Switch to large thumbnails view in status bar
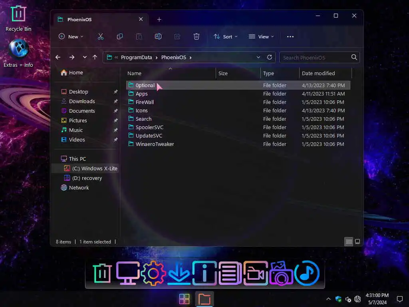Image resolution: width=409 pixels, height=307 pixels. [357, 241]
